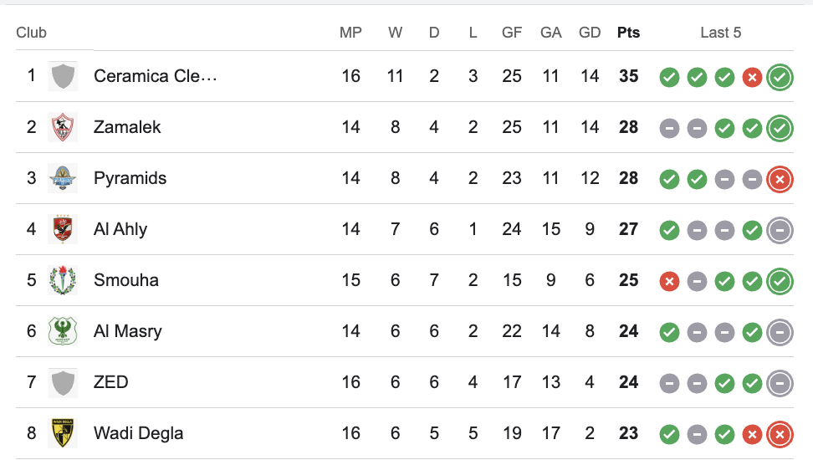Click the Al Ahly red crest
Image resolution: width=813 pixels, height=460 pixels.
point(63,229)
